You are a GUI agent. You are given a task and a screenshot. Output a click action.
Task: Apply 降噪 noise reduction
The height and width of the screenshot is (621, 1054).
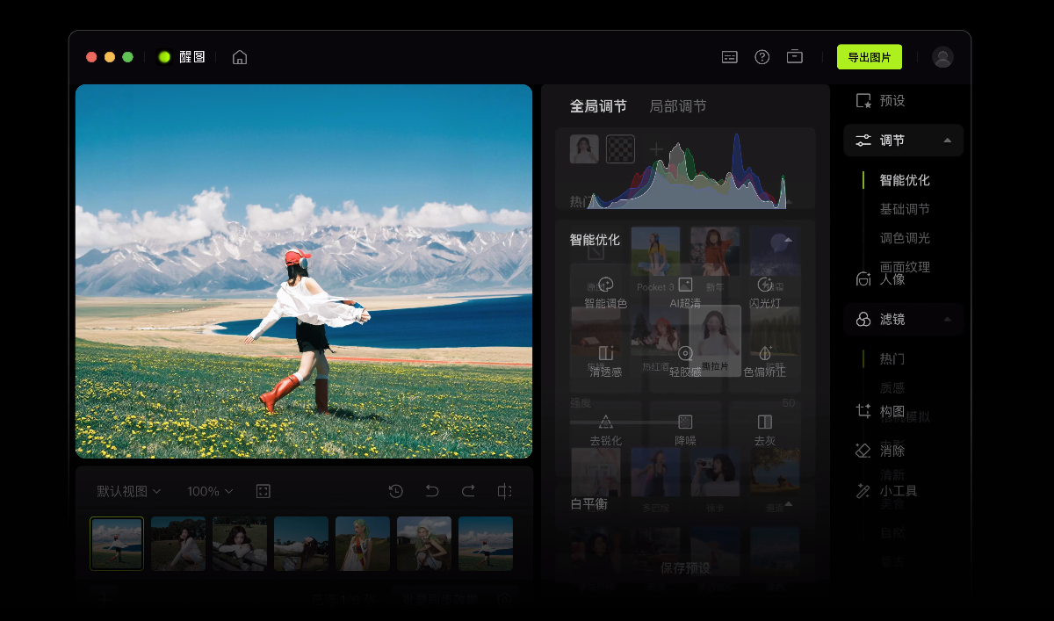click(686, 430)
